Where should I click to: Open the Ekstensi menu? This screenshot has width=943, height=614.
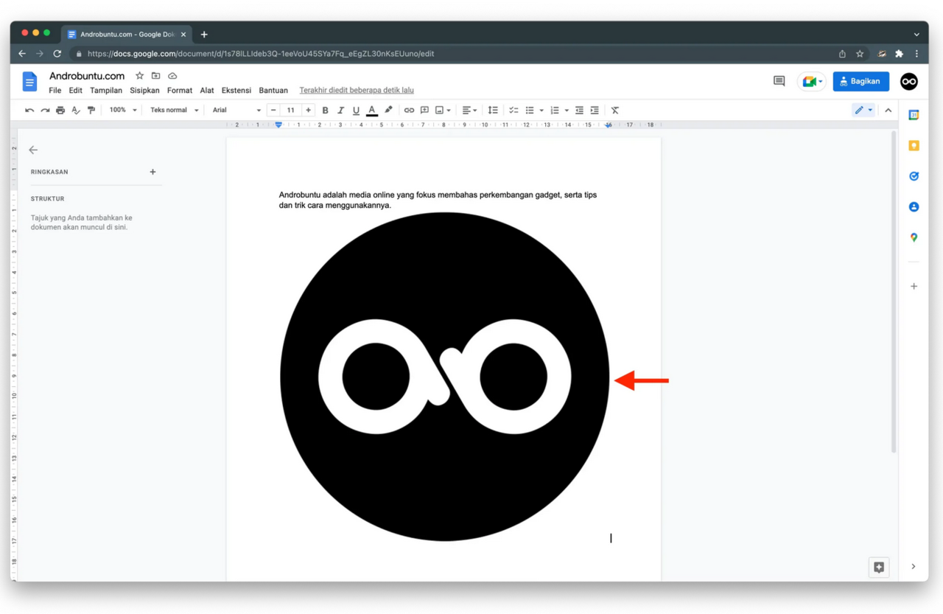click(x=236, y=91)
